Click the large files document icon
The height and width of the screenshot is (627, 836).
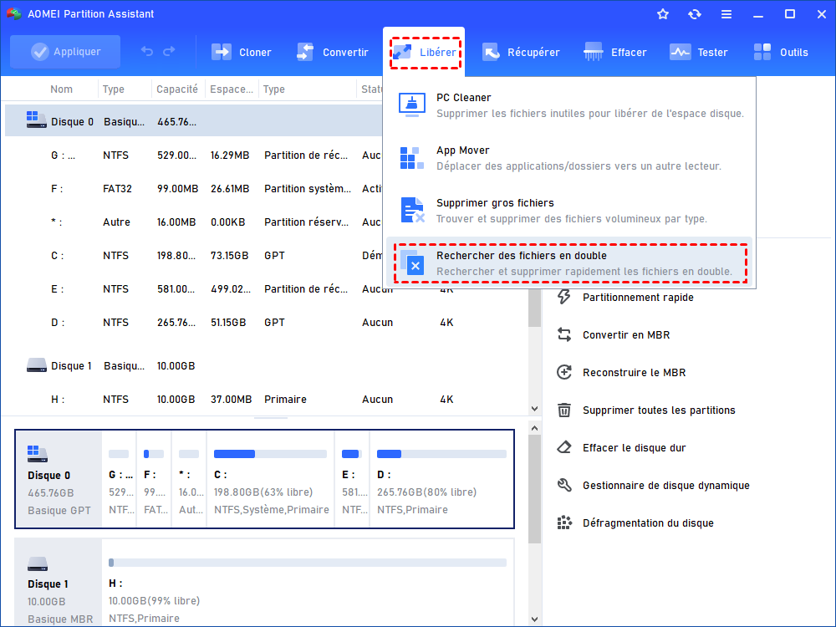(412, 210)
